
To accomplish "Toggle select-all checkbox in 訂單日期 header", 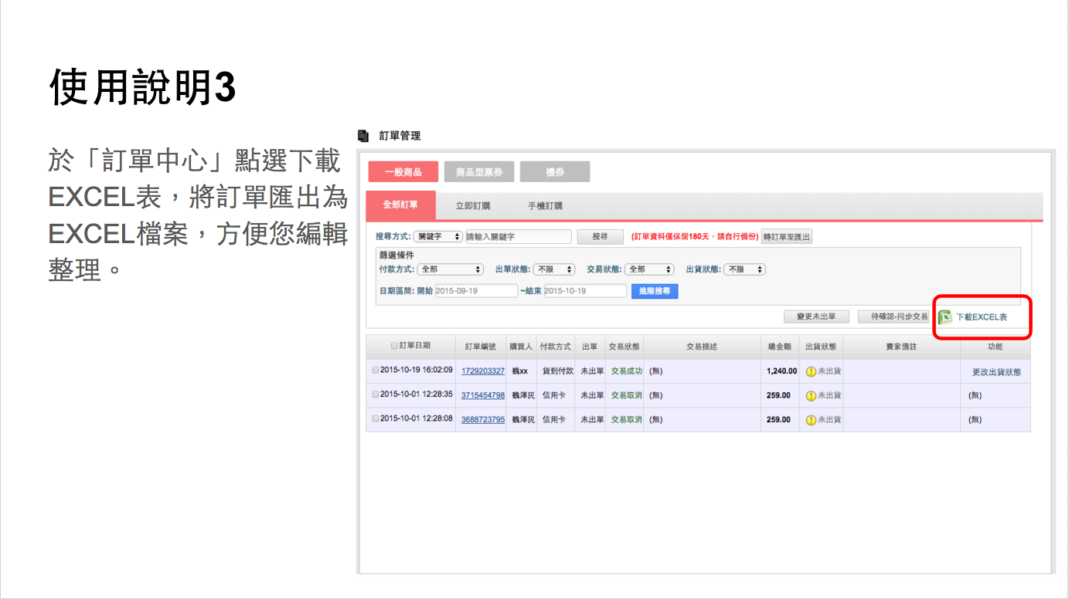I will coord(394,347).
